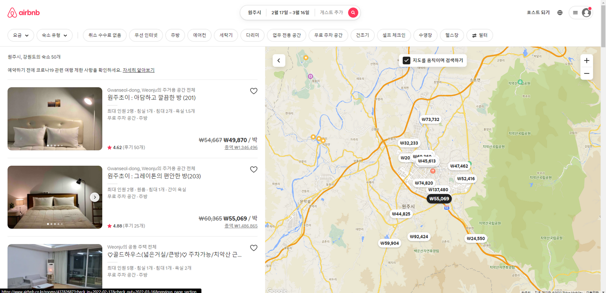Click the Google logo on map
Image resolution: width=606 pixels, height=293 pixels.
pos(277,290)
